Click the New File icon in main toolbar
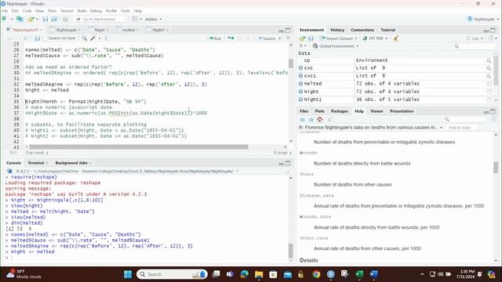 pos(4,19)
